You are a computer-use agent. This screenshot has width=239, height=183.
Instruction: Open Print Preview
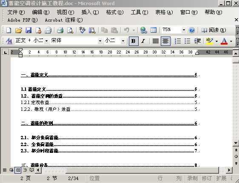click(x=70, y=30)
